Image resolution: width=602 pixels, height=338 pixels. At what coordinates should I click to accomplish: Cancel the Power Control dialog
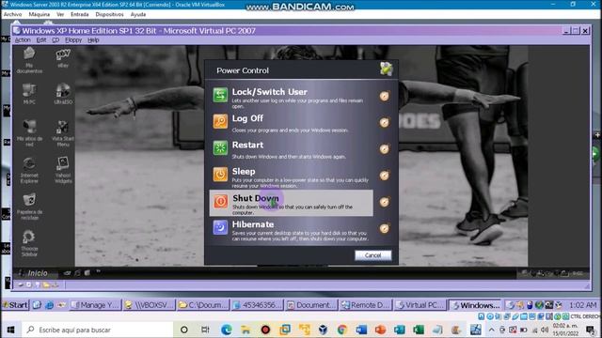372,255
